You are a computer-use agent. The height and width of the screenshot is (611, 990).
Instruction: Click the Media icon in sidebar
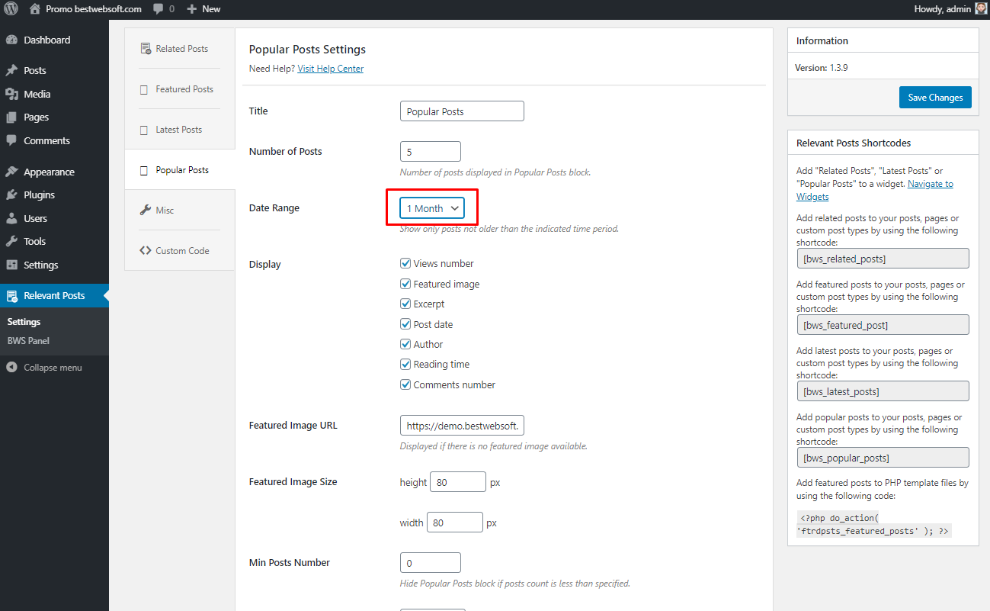(x=11, y=94)
